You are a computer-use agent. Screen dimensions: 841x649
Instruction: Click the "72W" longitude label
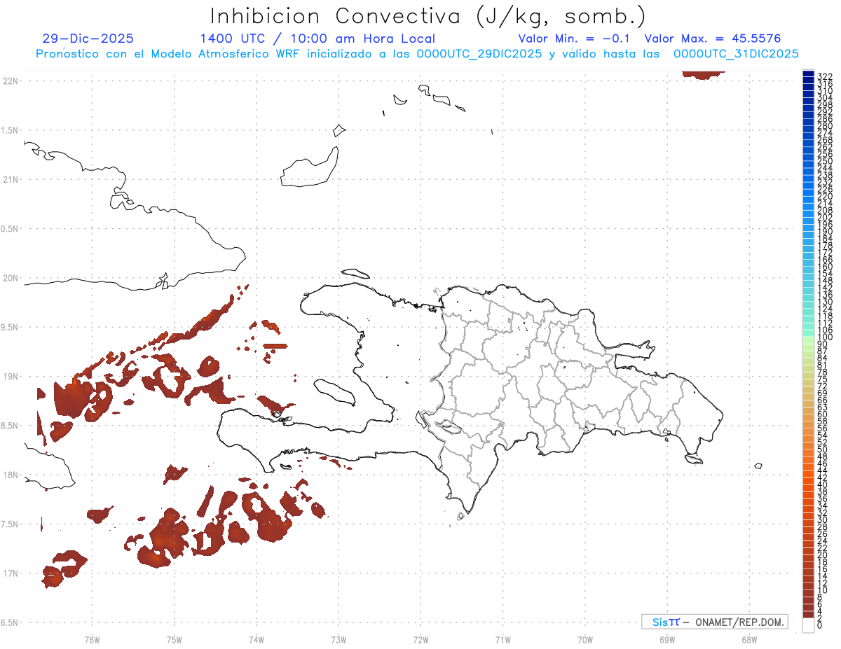tap(420, 639)
